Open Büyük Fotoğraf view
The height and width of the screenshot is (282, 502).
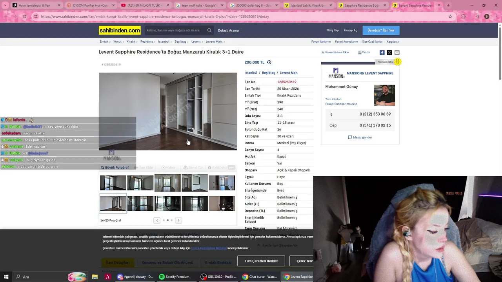coord(115,168)
